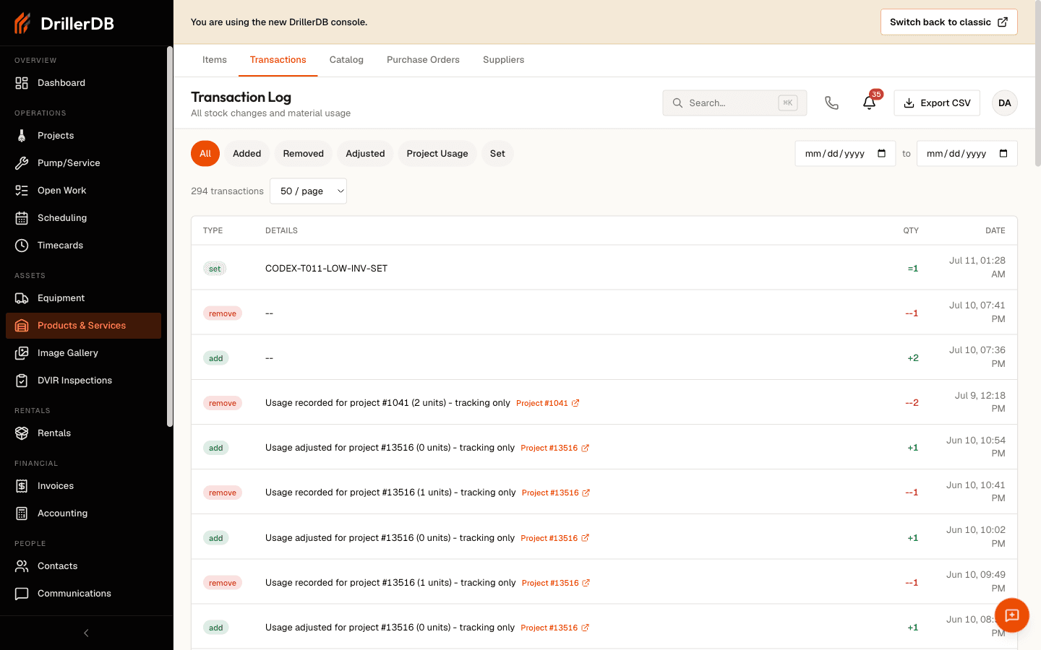Click the 294 transactions count
Screen dimensions: 1041x650
click(227, 191)
